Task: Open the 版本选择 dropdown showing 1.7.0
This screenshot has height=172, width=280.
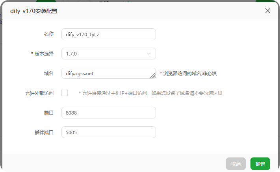Action: click(109, 54)
